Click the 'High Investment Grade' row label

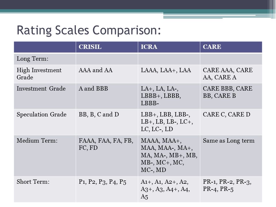(39, 74)
